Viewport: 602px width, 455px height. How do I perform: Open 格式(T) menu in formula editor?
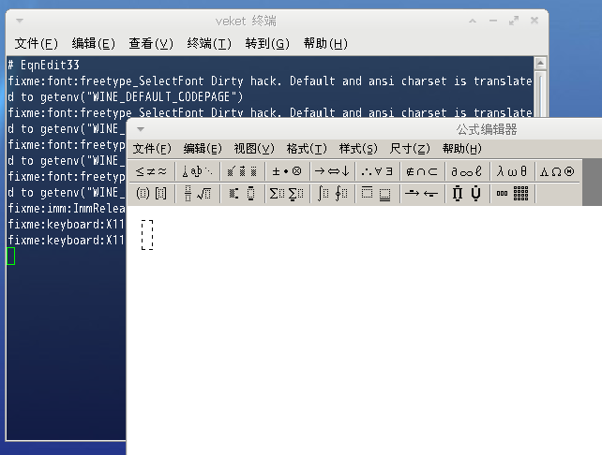(307, 149)
